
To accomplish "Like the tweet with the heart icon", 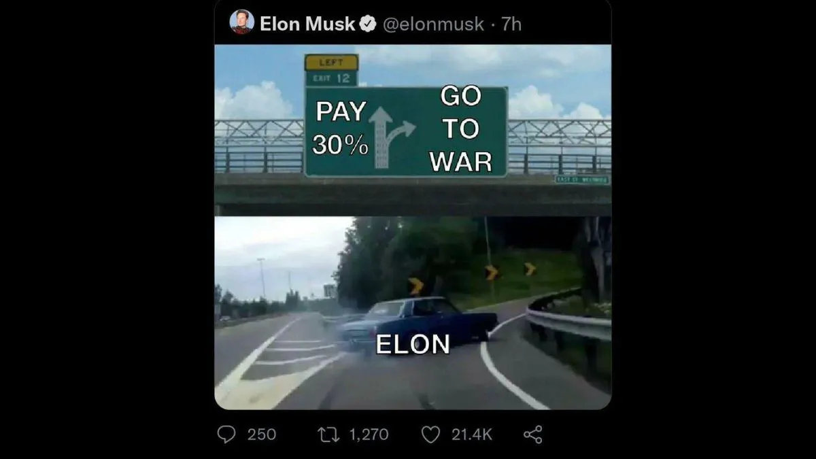I will pyautogui.click(x=430, y=435).
